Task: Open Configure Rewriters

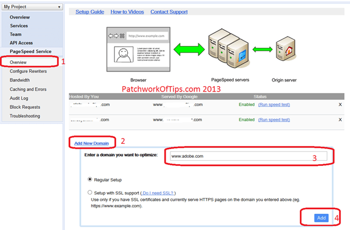Action: pos(28,71)
